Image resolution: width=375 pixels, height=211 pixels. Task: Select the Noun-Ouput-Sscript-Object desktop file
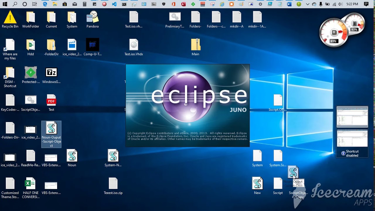click(51, 135)
